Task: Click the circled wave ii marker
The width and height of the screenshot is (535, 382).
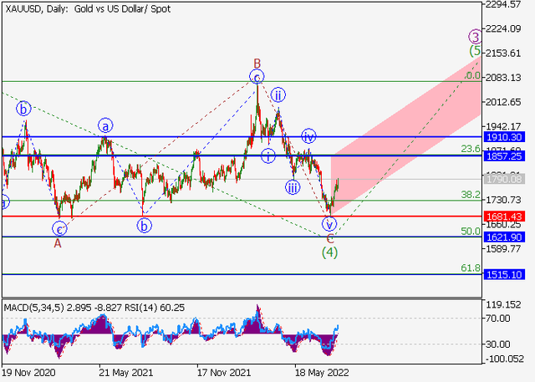Action: coord(278,94)
